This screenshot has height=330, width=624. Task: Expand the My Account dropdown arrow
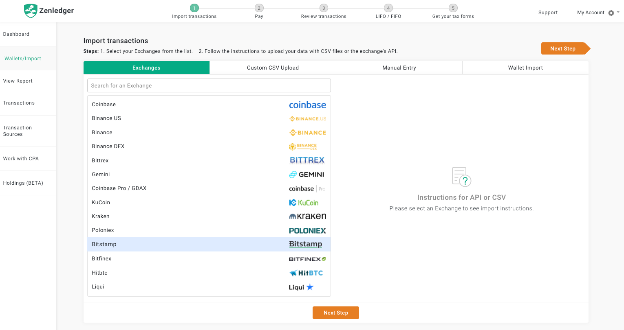pos(618,13)
